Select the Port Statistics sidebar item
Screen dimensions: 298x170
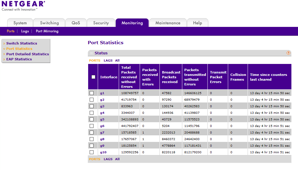pyautogui.click(x=19, y=49)
